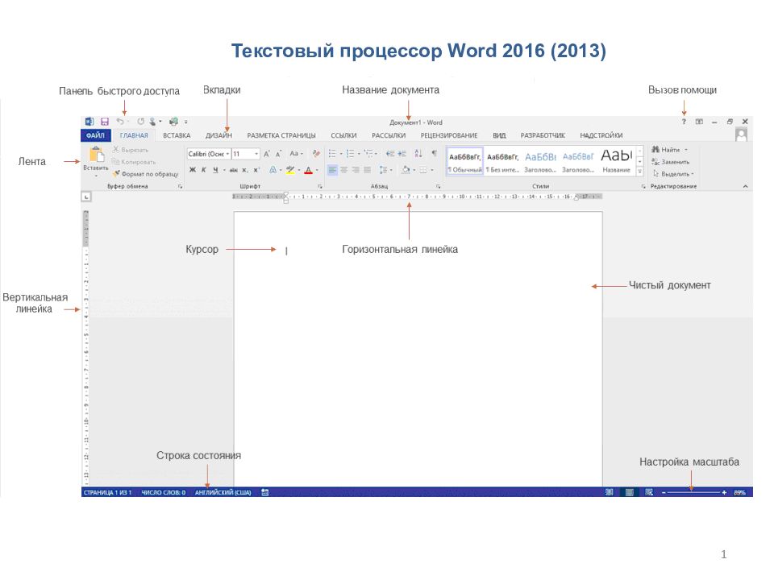Select the Обычный style thumbnail

click(x=464, y=161)
